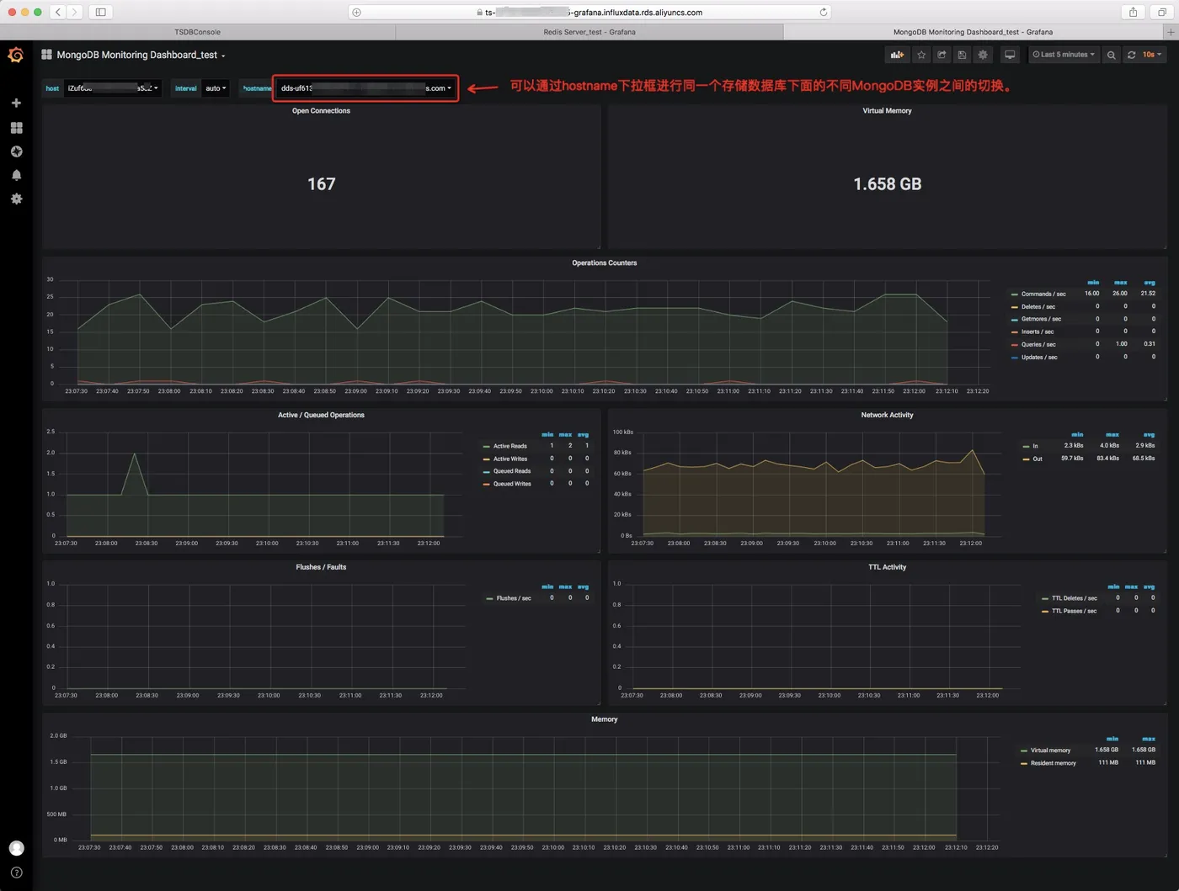This screenshot has width=1179, height=891.
Task: Open the Dashboards grid icon in sidebar
Action: [16, 128]
